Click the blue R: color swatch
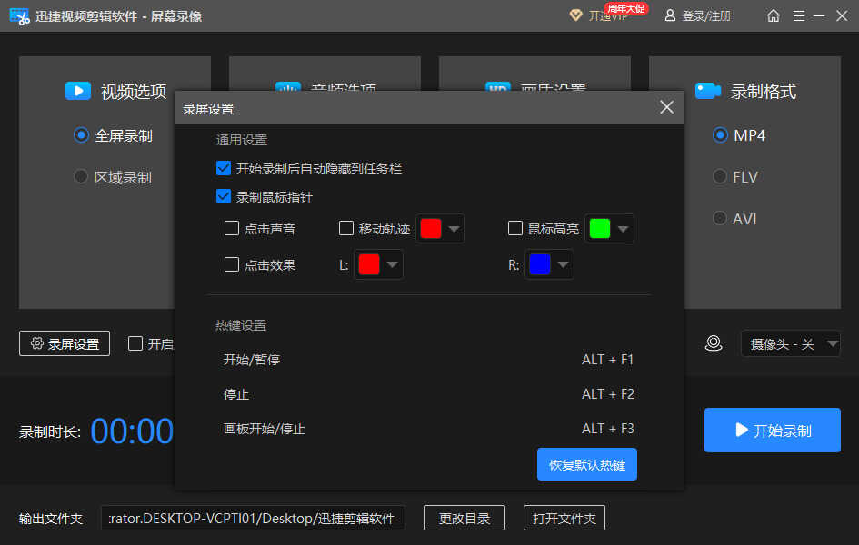Viewport: 859px width, 545px height. point(540,265)
